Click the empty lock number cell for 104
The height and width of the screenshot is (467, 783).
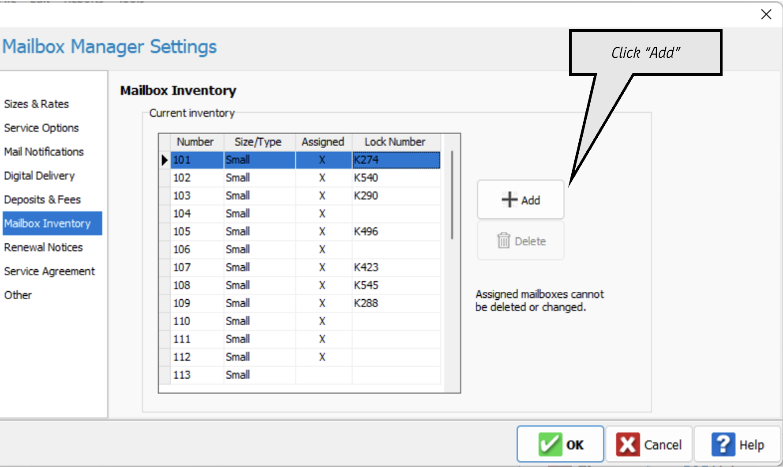[396, 214]
